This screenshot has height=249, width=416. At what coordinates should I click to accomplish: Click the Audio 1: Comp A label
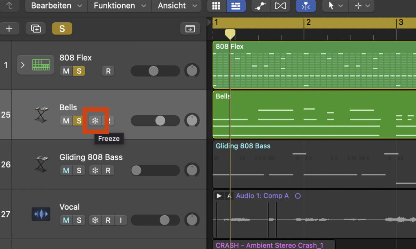262,196
